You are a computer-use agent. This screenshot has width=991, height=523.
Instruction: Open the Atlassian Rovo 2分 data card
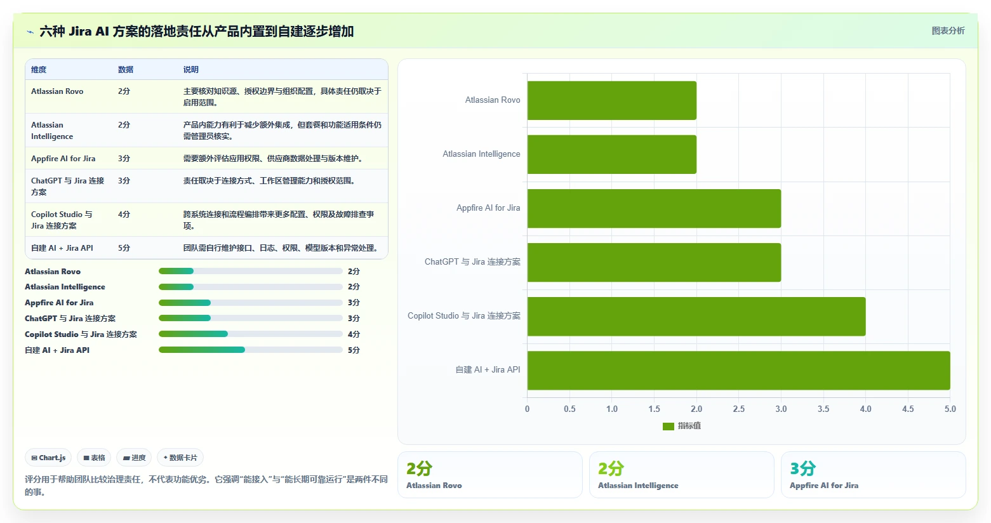pos(489,475)
